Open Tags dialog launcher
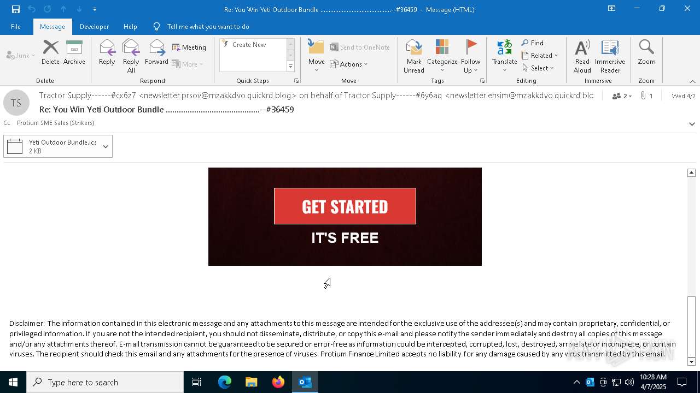This screenshot has width=700, height=393. pos(482,81)
